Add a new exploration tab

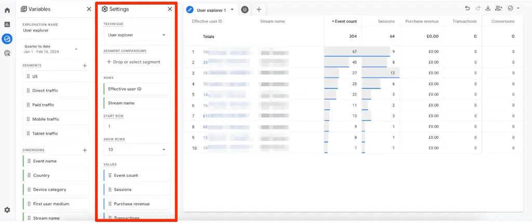click(259, 9)
